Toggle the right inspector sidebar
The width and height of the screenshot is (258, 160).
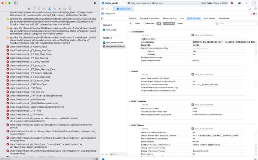pos(254,3)
